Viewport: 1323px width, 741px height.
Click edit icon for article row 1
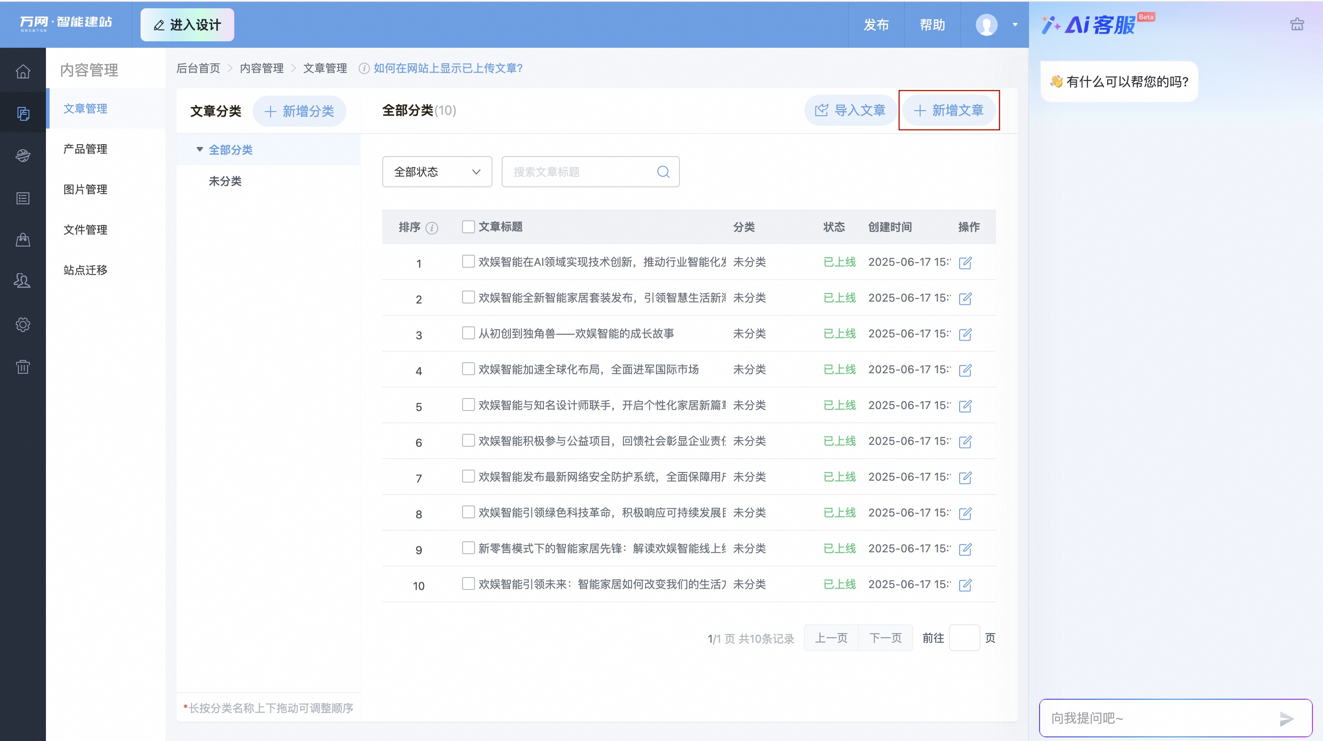pos(965,263)
